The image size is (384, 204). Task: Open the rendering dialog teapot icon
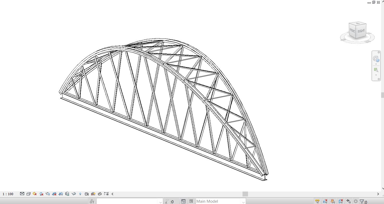click(48, 194)
